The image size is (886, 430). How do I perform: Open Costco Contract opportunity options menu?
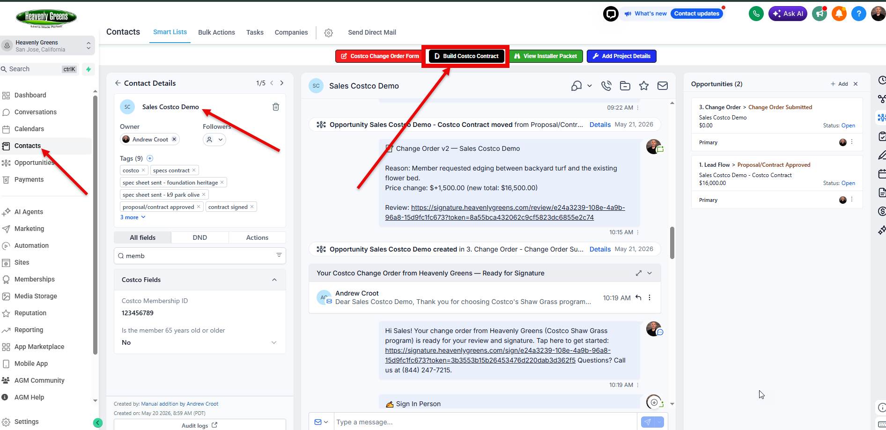[x=852, y=200]
